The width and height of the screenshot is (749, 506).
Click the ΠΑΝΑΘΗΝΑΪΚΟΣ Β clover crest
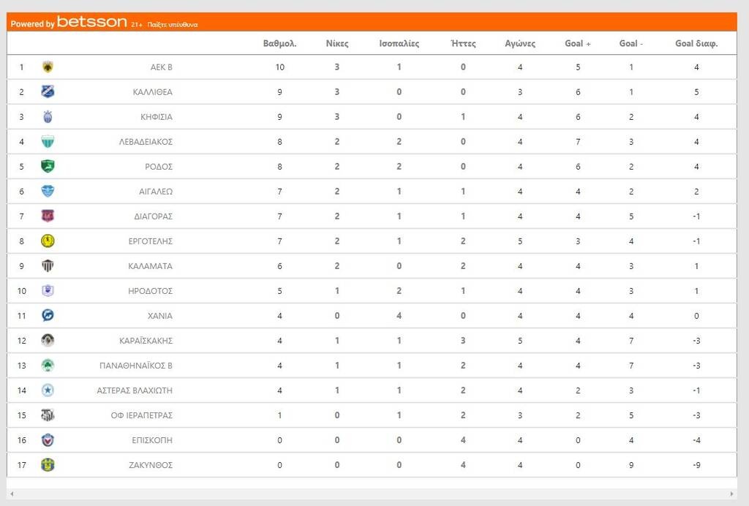pos(48,365)
